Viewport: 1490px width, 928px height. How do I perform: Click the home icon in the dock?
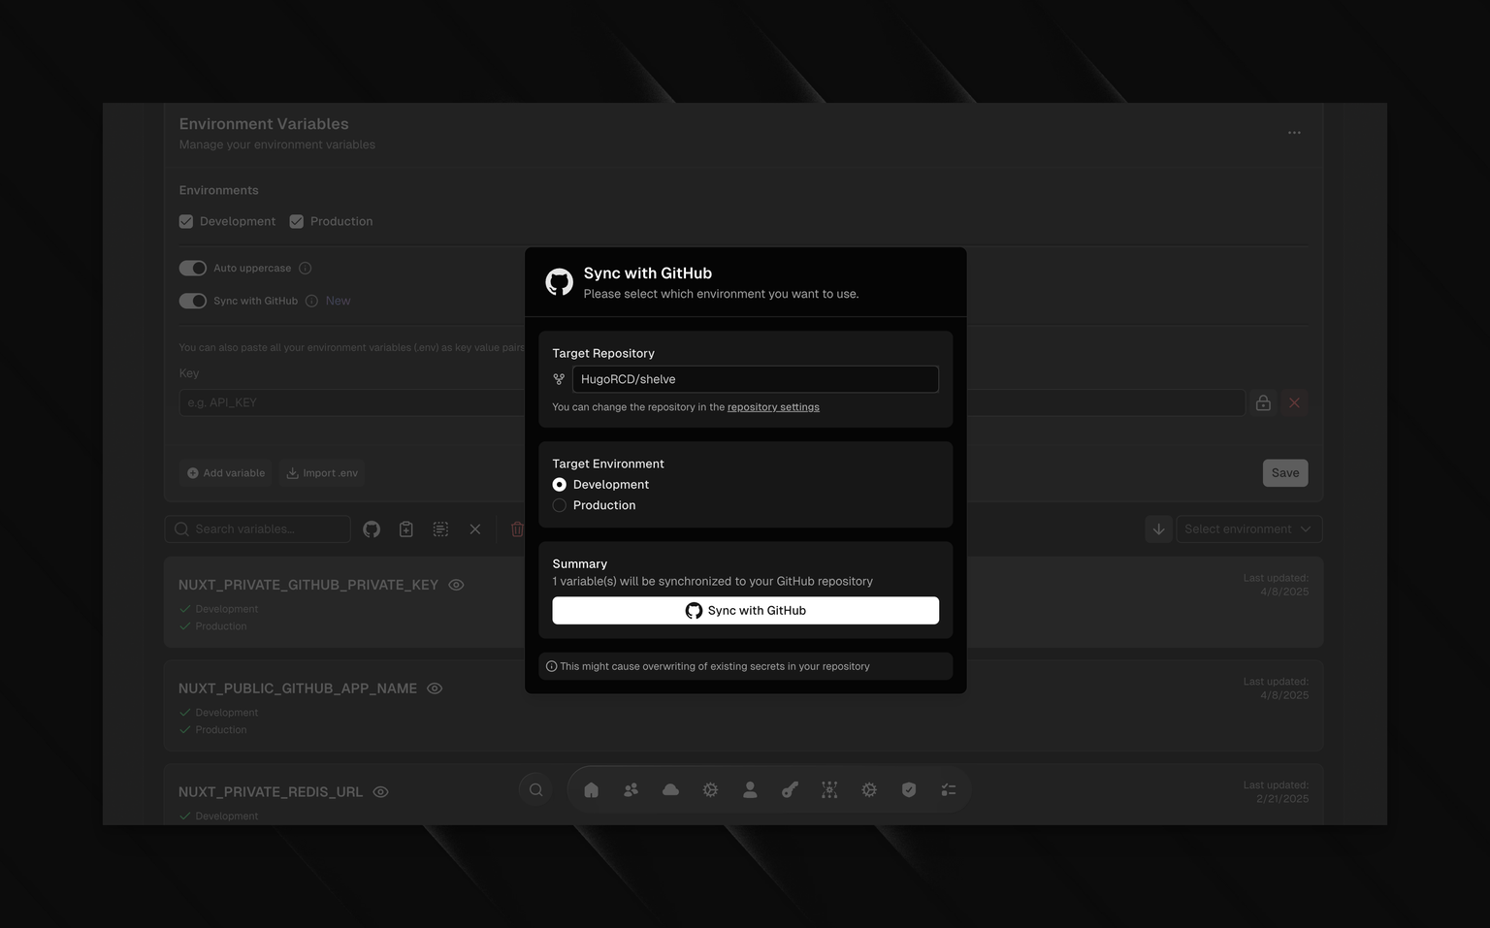point(591,790)
